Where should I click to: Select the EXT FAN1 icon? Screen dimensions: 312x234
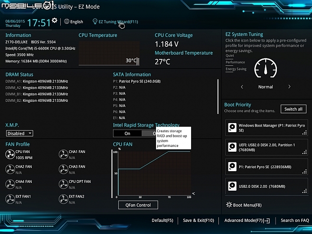10,199
